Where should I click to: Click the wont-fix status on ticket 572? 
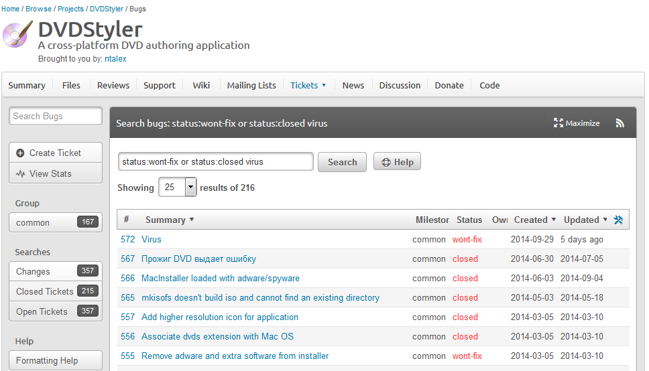click(x=467, y=239)
